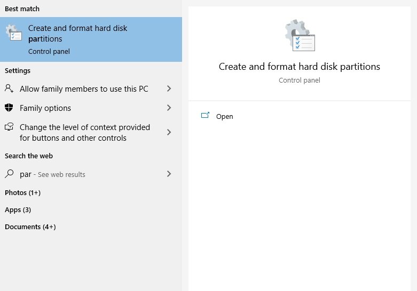Screen dimensions: 417x291
Task: Click the Family options shield icon
Action: coord(9,108)
